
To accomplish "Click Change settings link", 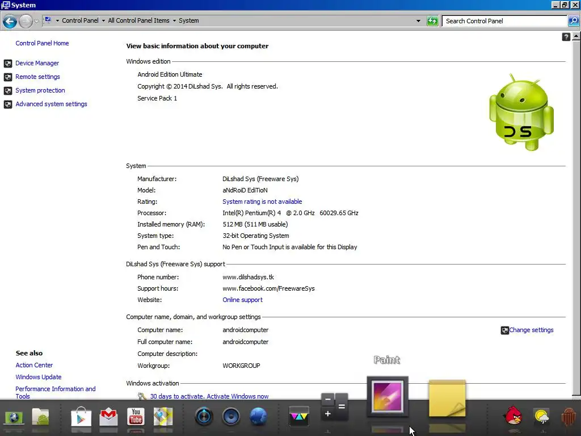I will pyautogui.click(x=531, y=330).
